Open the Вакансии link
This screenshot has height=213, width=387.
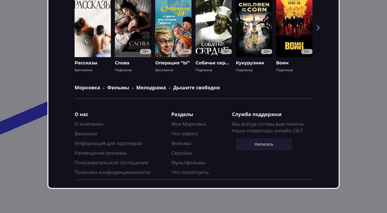86,134
